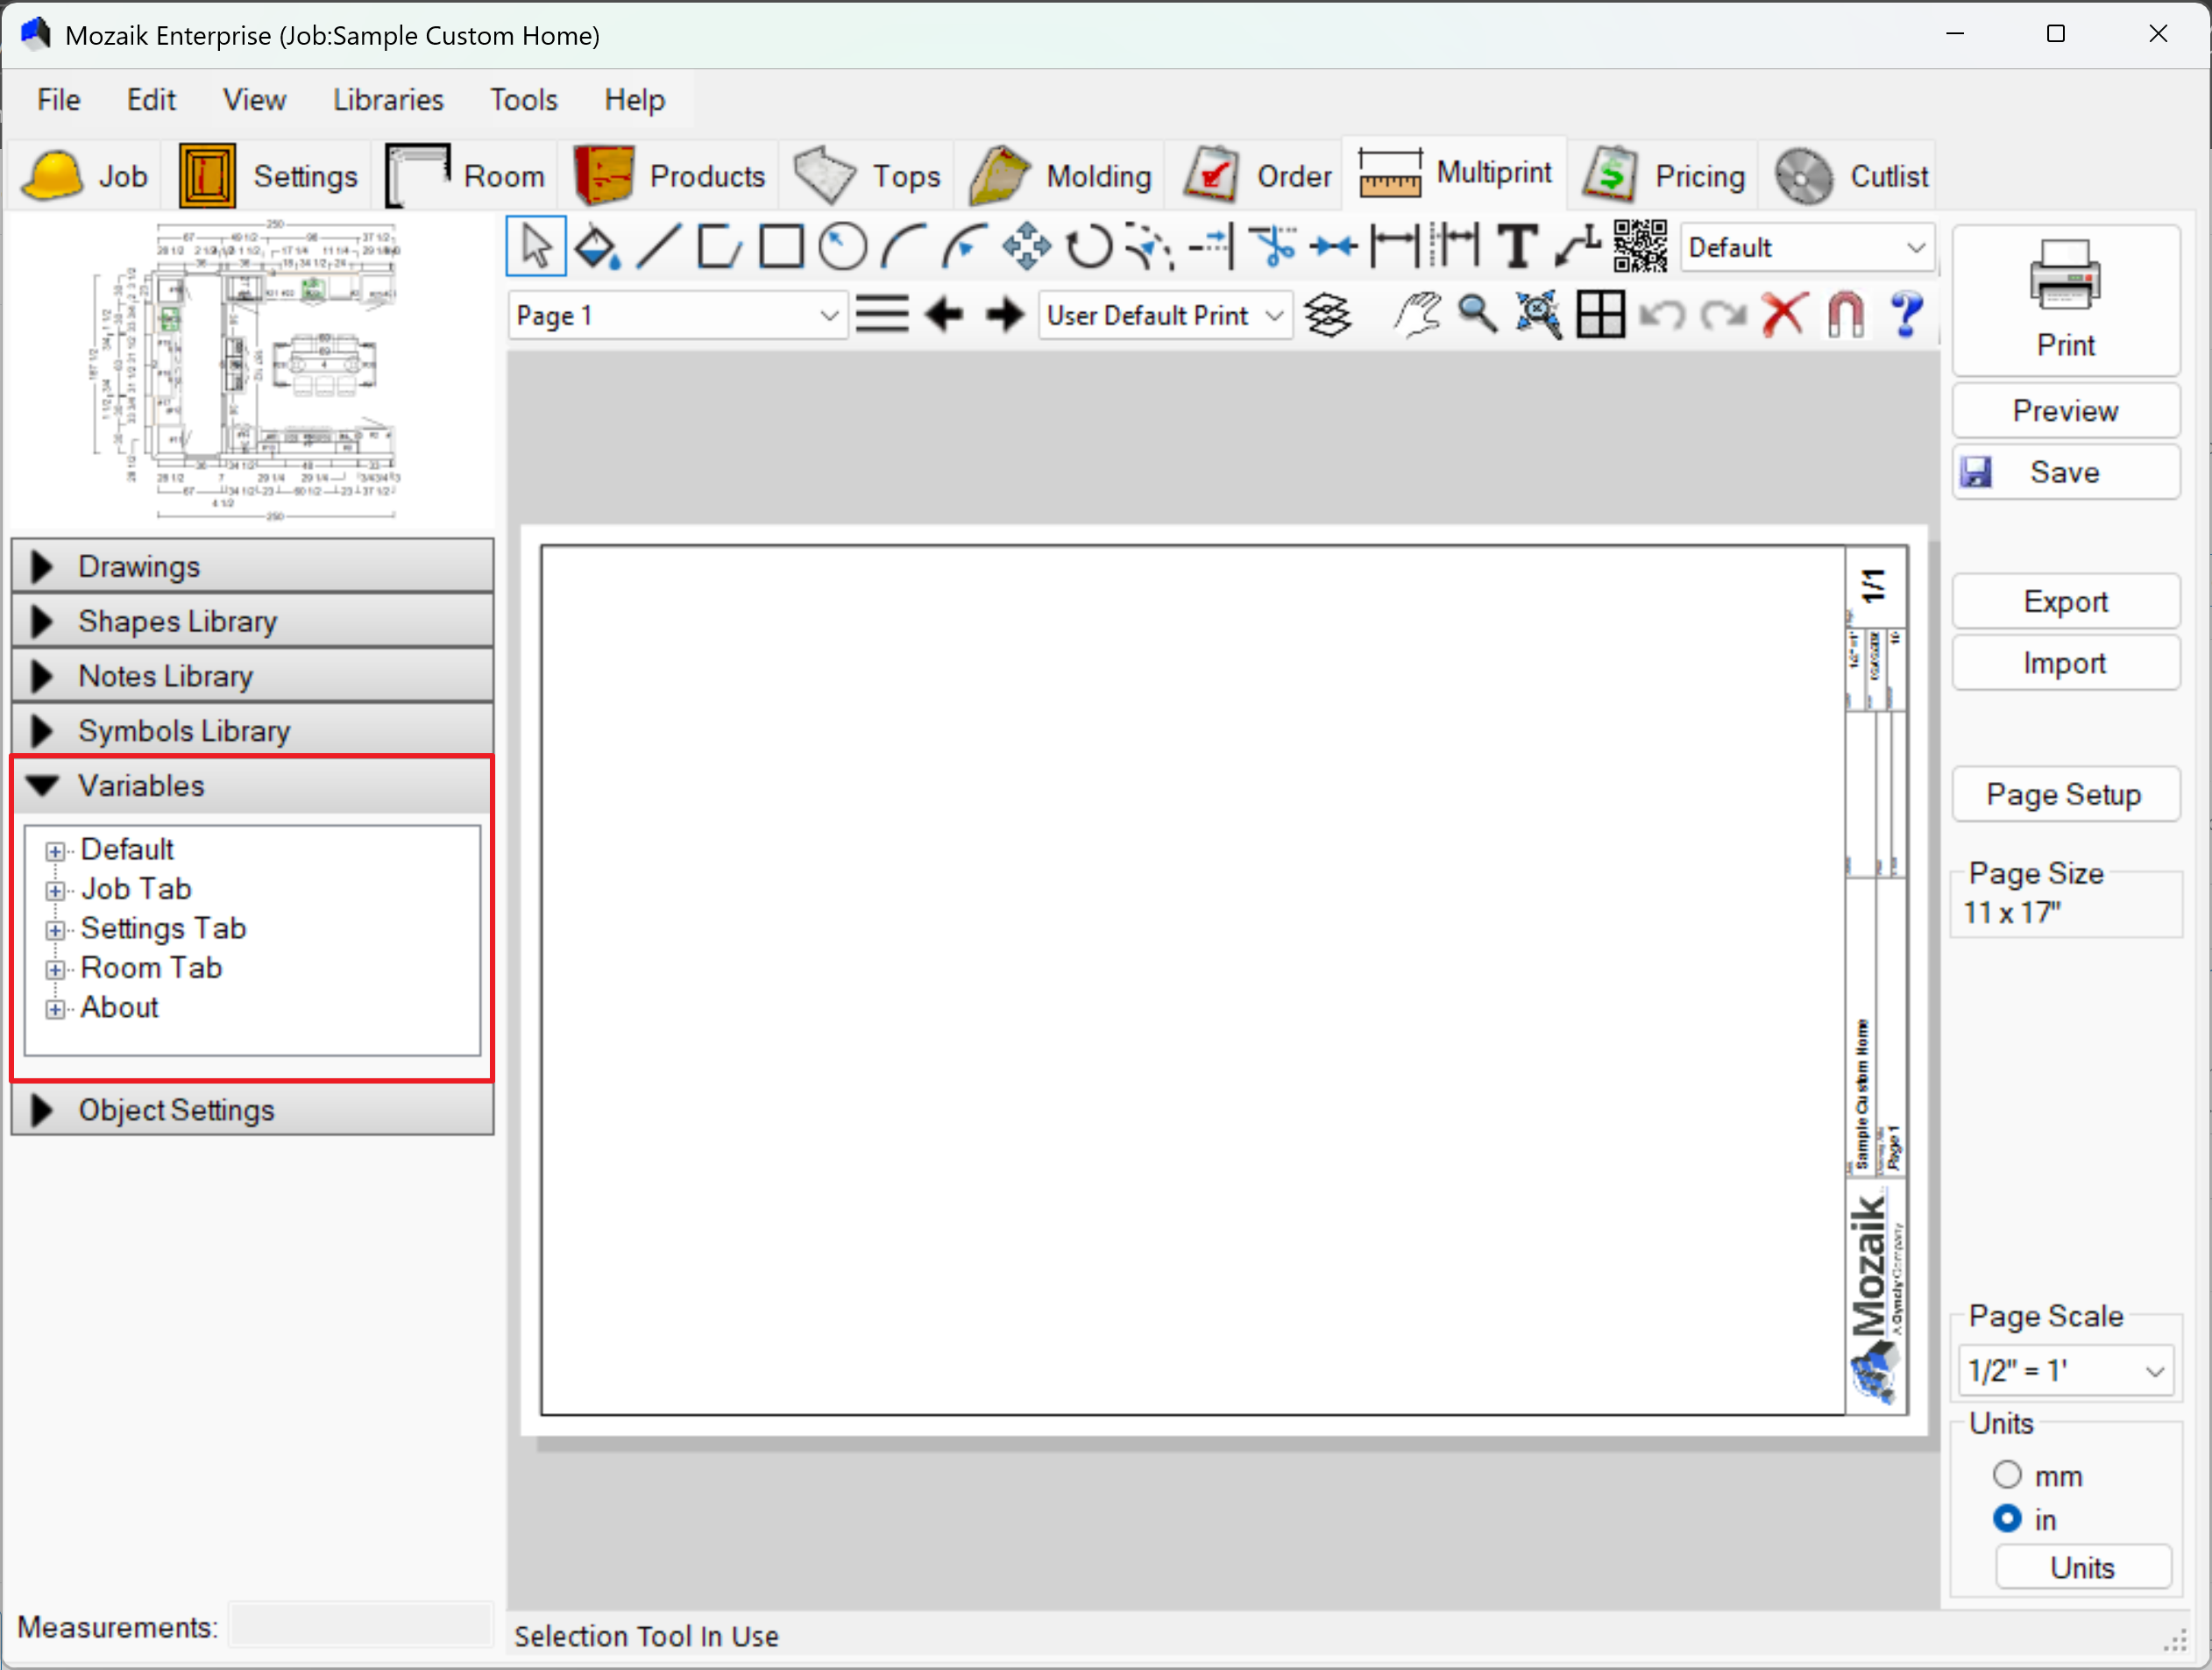Click the Preview button
2212x1670 pixels.
2064,411
